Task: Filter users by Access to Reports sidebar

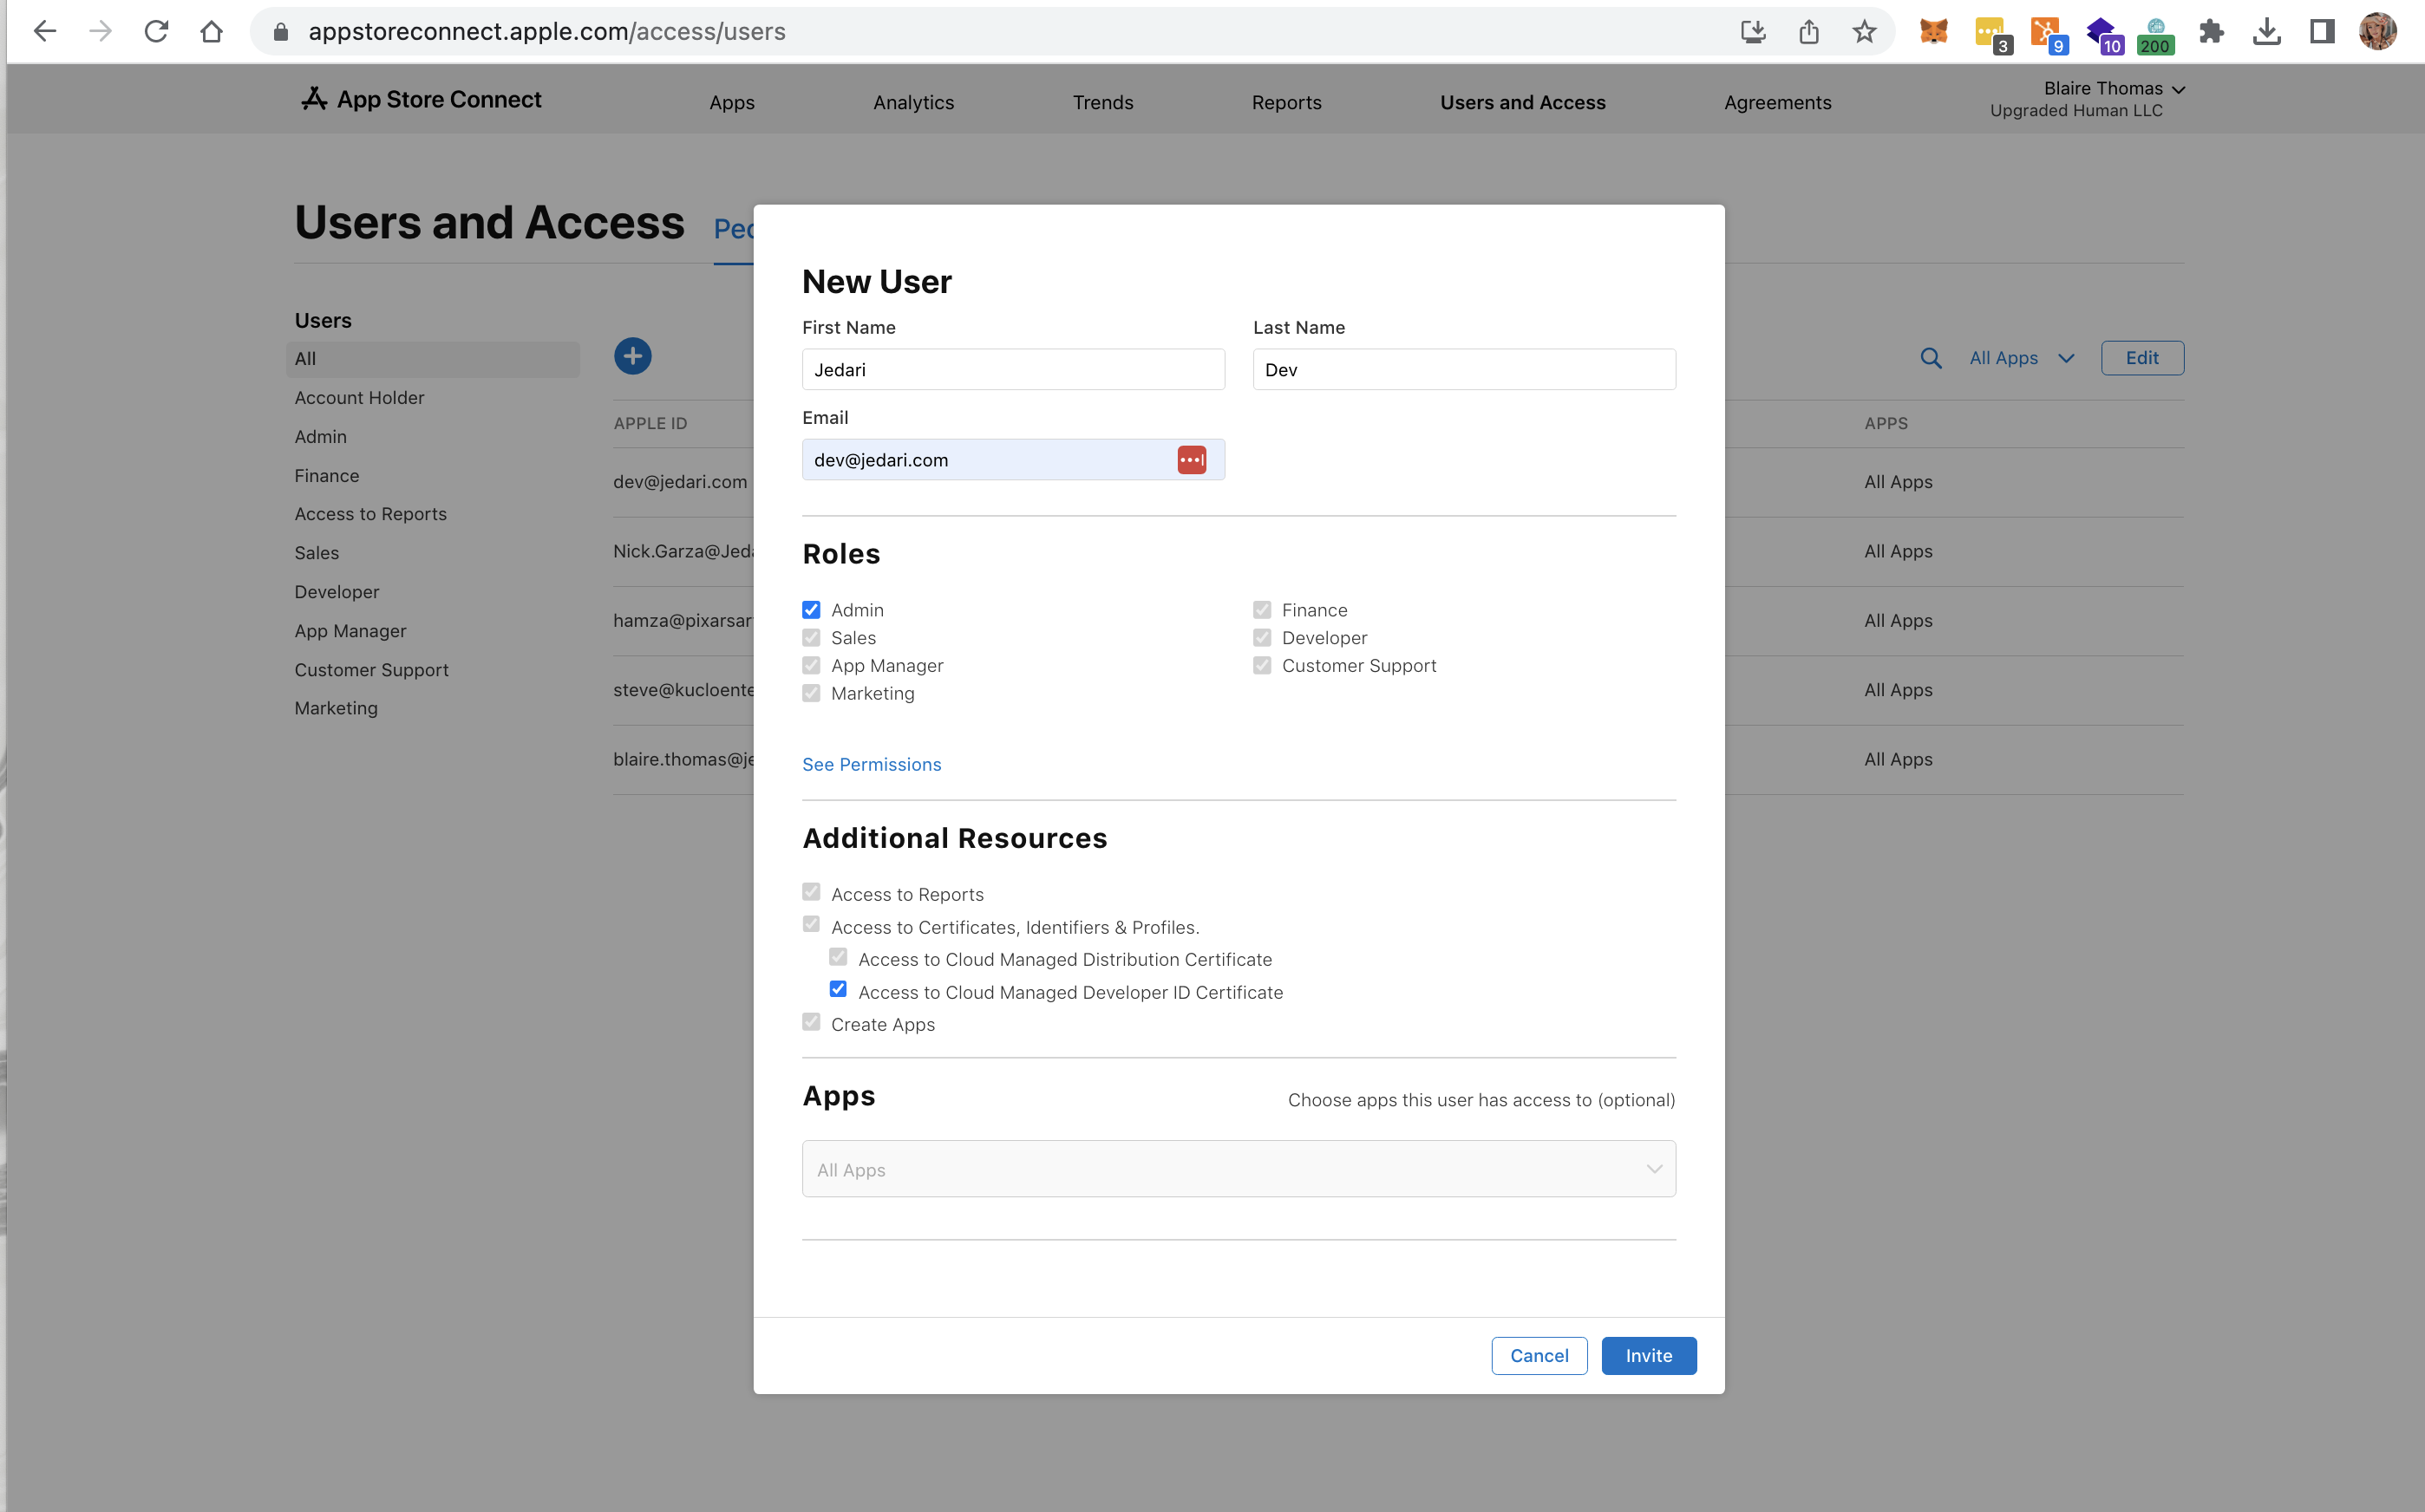Action: [x=370, y=514]
